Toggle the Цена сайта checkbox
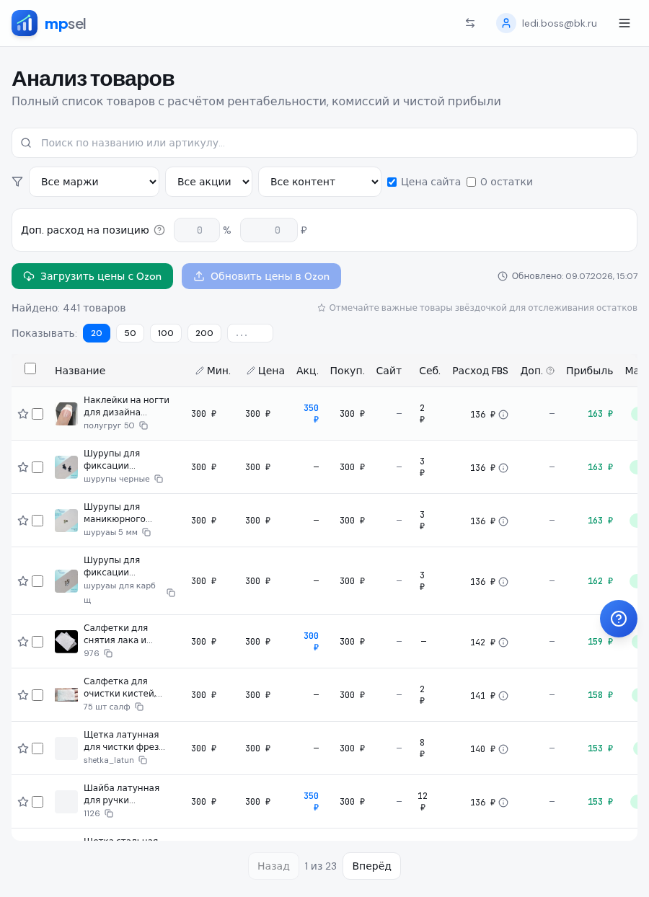Viewport: 649px width, 897px height. click(x=392, y=182)
